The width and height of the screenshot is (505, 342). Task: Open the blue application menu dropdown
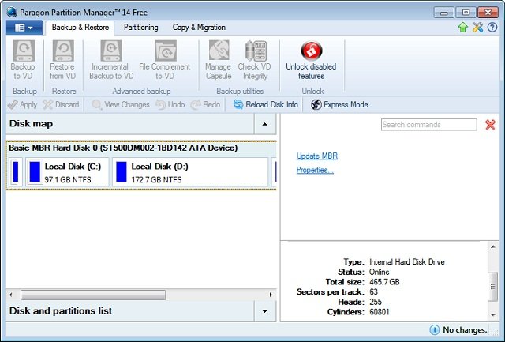click(x=24, y=28)
